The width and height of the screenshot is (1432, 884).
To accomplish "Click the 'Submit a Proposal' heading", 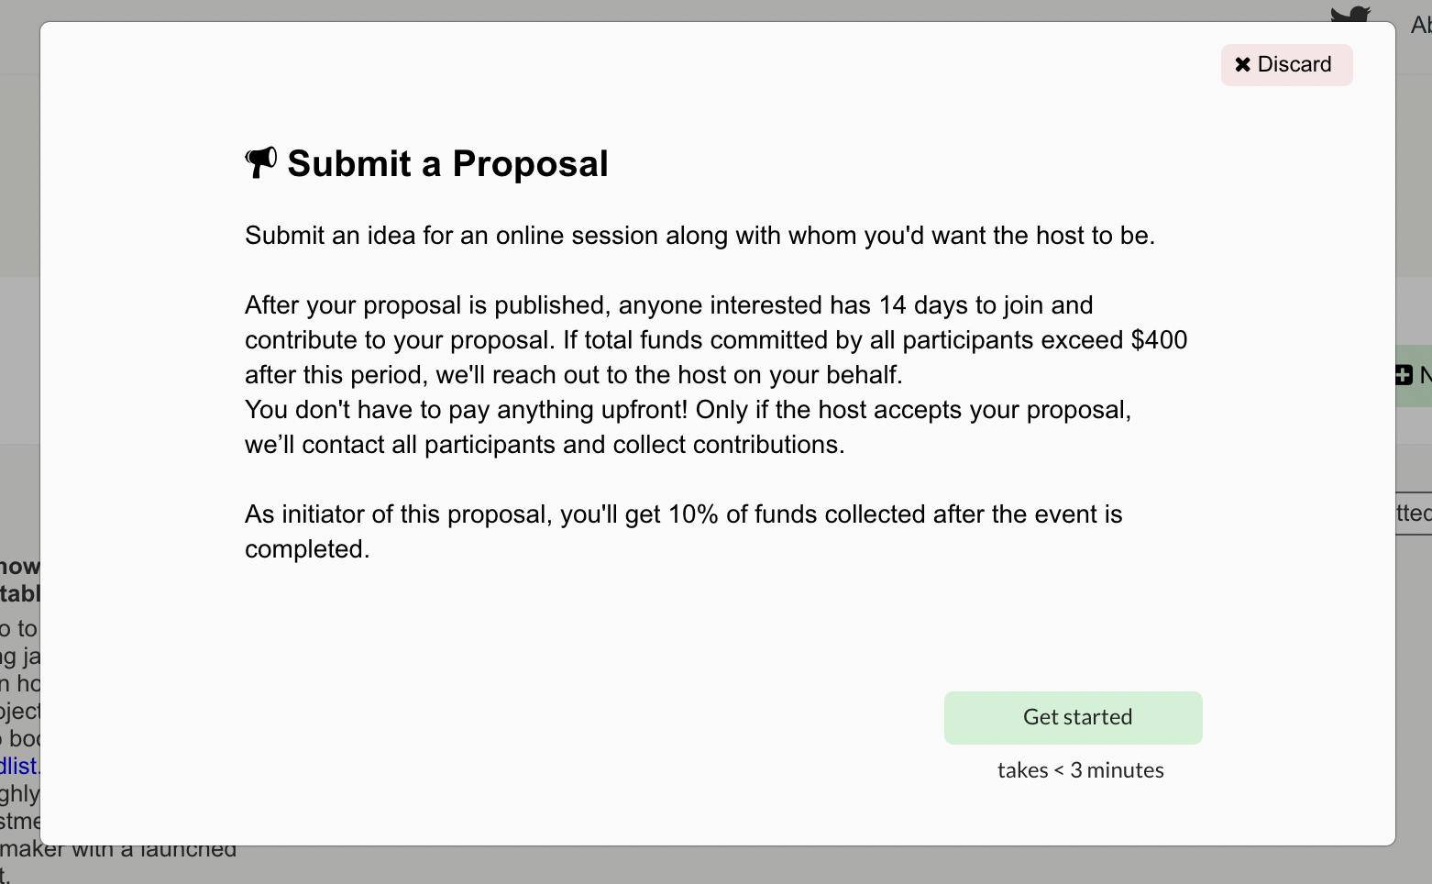I will 447,164.
